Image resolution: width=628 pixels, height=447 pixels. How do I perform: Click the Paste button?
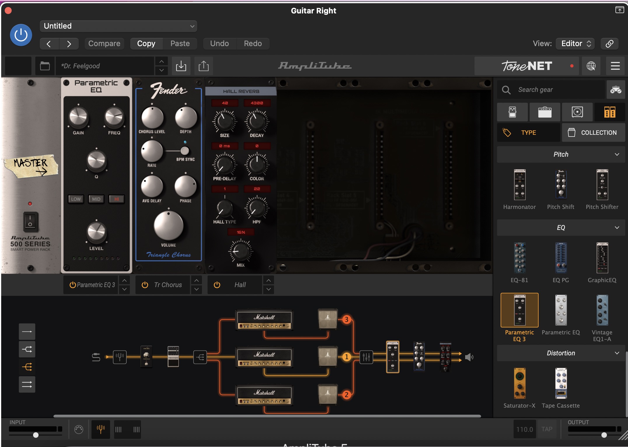point(180,43)
